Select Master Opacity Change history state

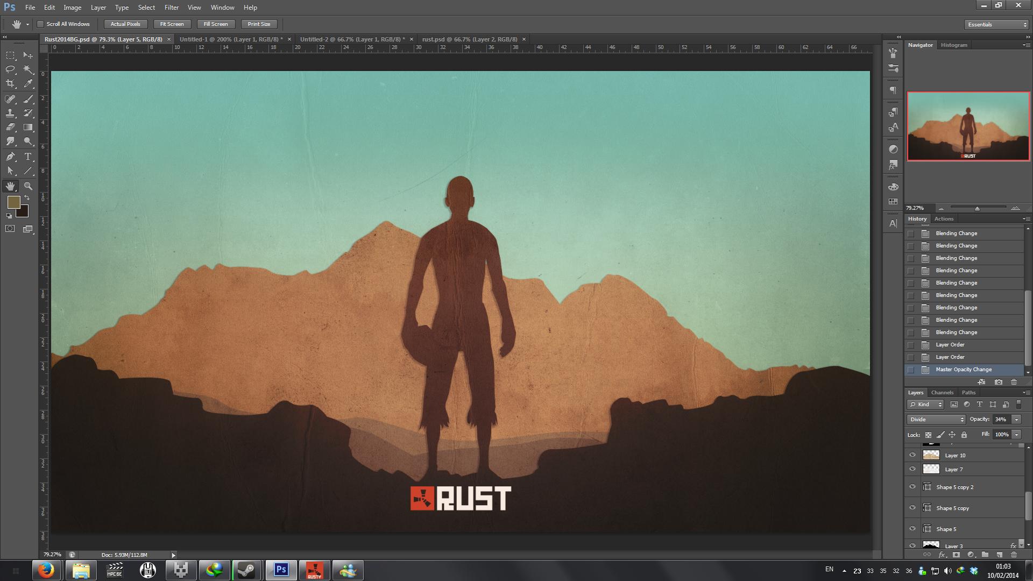point(964,370)
